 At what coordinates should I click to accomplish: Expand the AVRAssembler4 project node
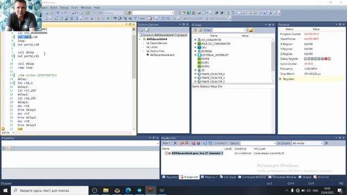140,39
